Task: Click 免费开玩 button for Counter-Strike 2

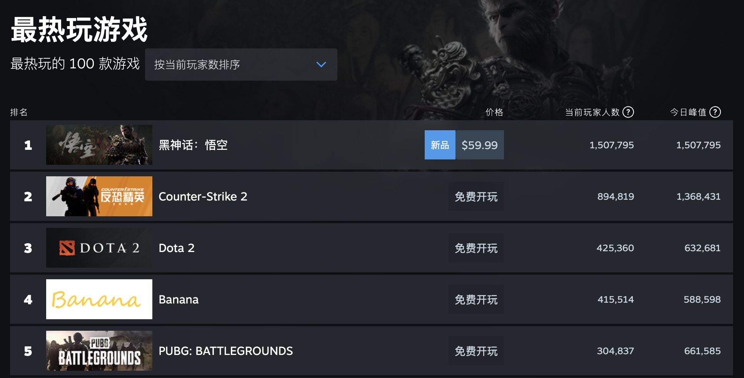Action: (x=476, y=197)
